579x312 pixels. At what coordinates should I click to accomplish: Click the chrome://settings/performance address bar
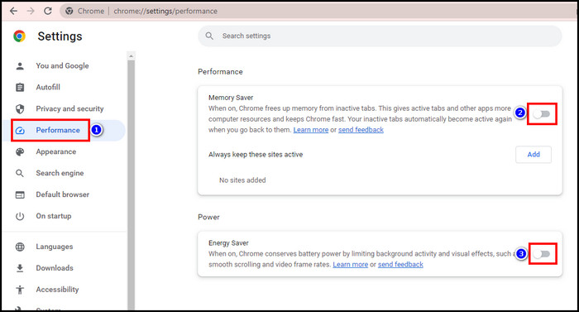click(318, 11)
